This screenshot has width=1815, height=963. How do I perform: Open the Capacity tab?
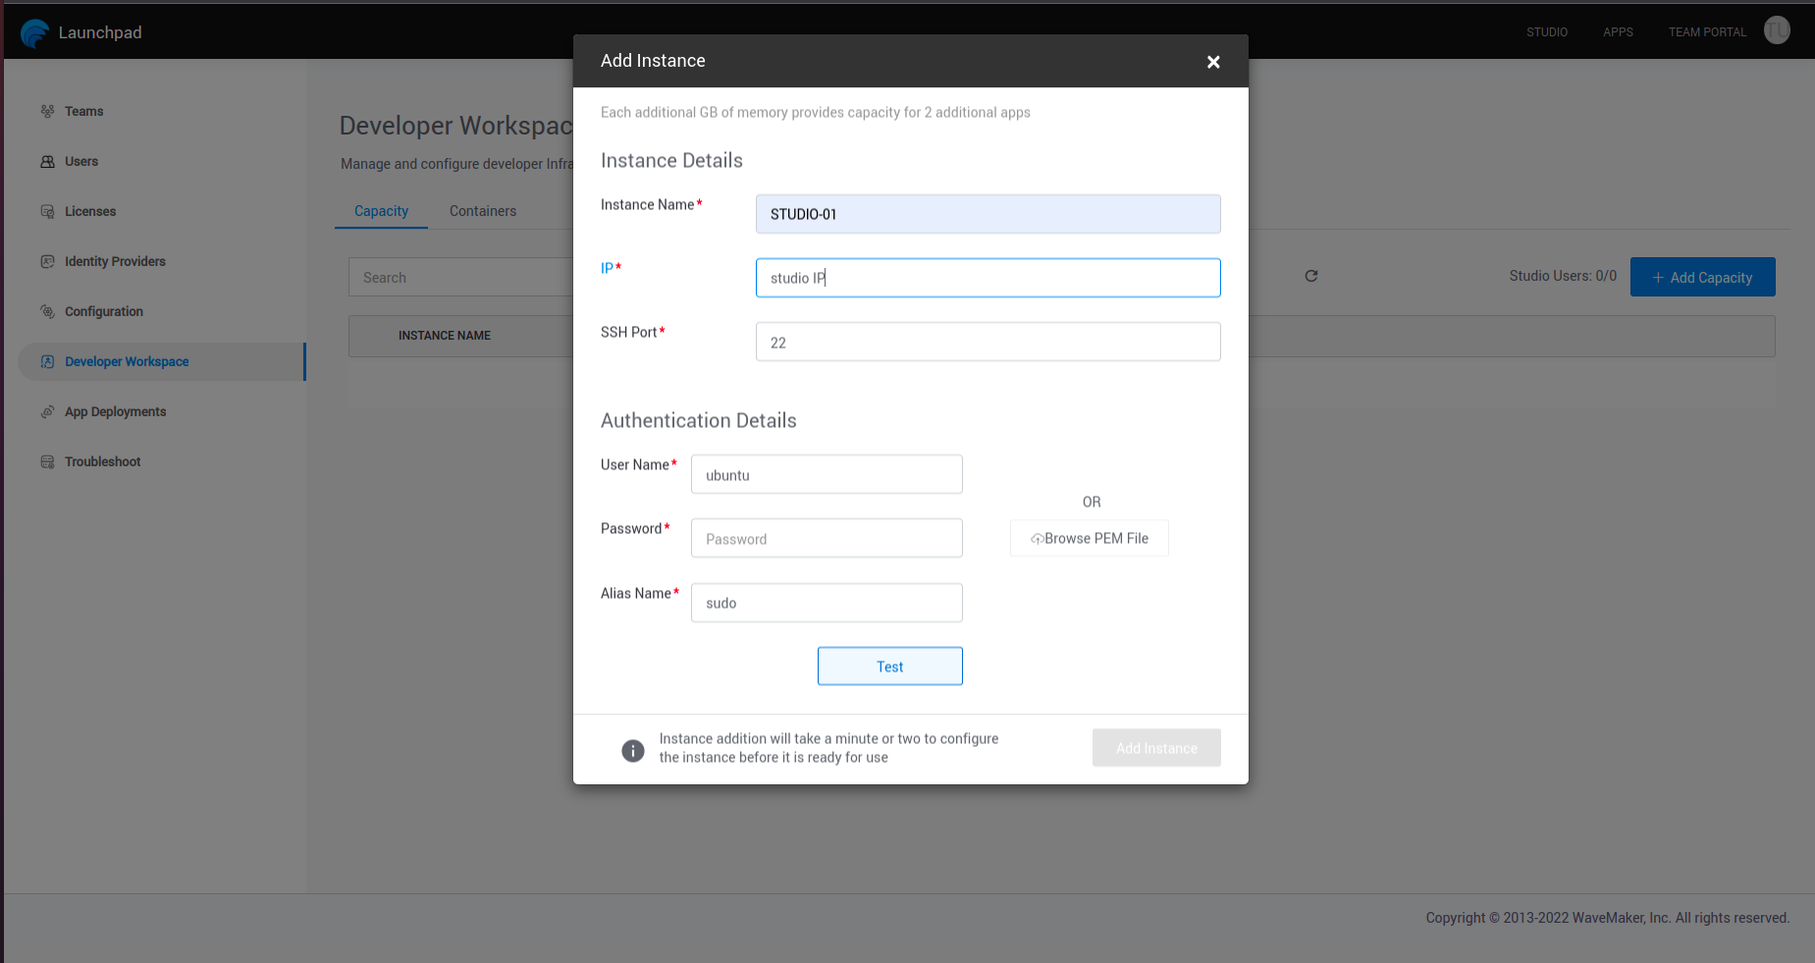381,211
